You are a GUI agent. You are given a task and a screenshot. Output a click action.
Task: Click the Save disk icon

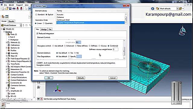(10, 8)
